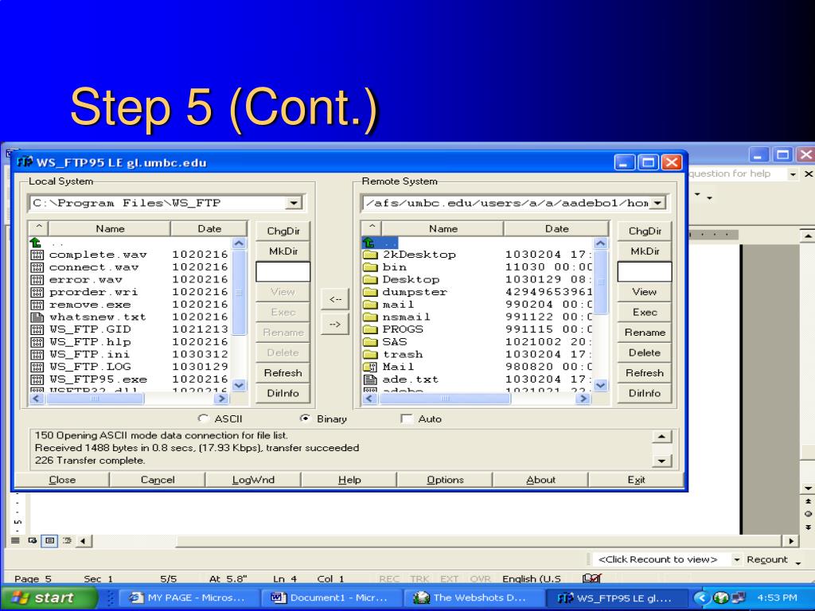
Task: Click the remote list horizontal scrollbar thumb
Action: [445, 399]
